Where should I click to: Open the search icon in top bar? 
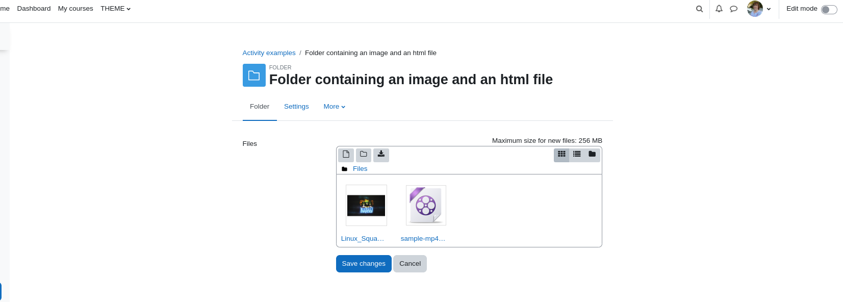699,9
